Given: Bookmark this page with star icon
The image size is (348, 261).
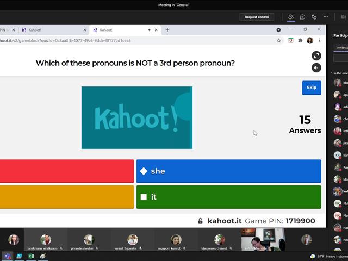Looking at the screenshot, I should (x=279, y=41).
